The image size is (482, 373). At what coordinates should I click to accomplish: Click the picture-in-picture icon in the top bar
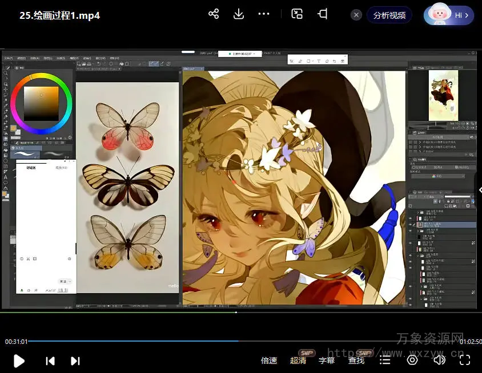[x=297, y=14]
